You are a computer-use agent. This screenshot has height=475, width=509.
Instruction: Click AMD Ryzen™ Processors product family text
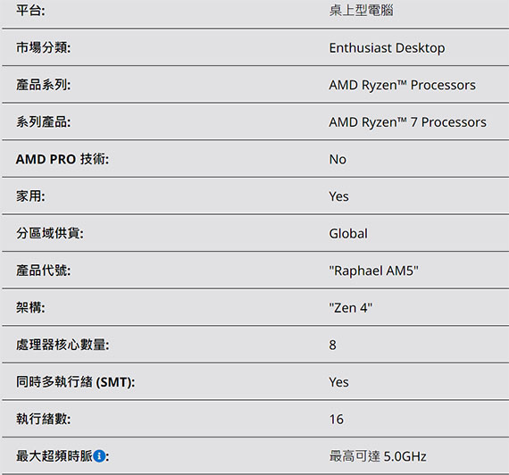click(402, 85)
